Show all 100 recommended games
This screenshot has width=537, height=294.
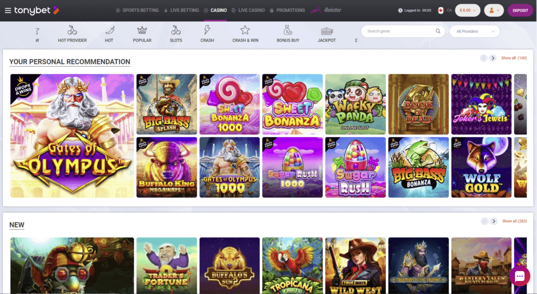514,58
